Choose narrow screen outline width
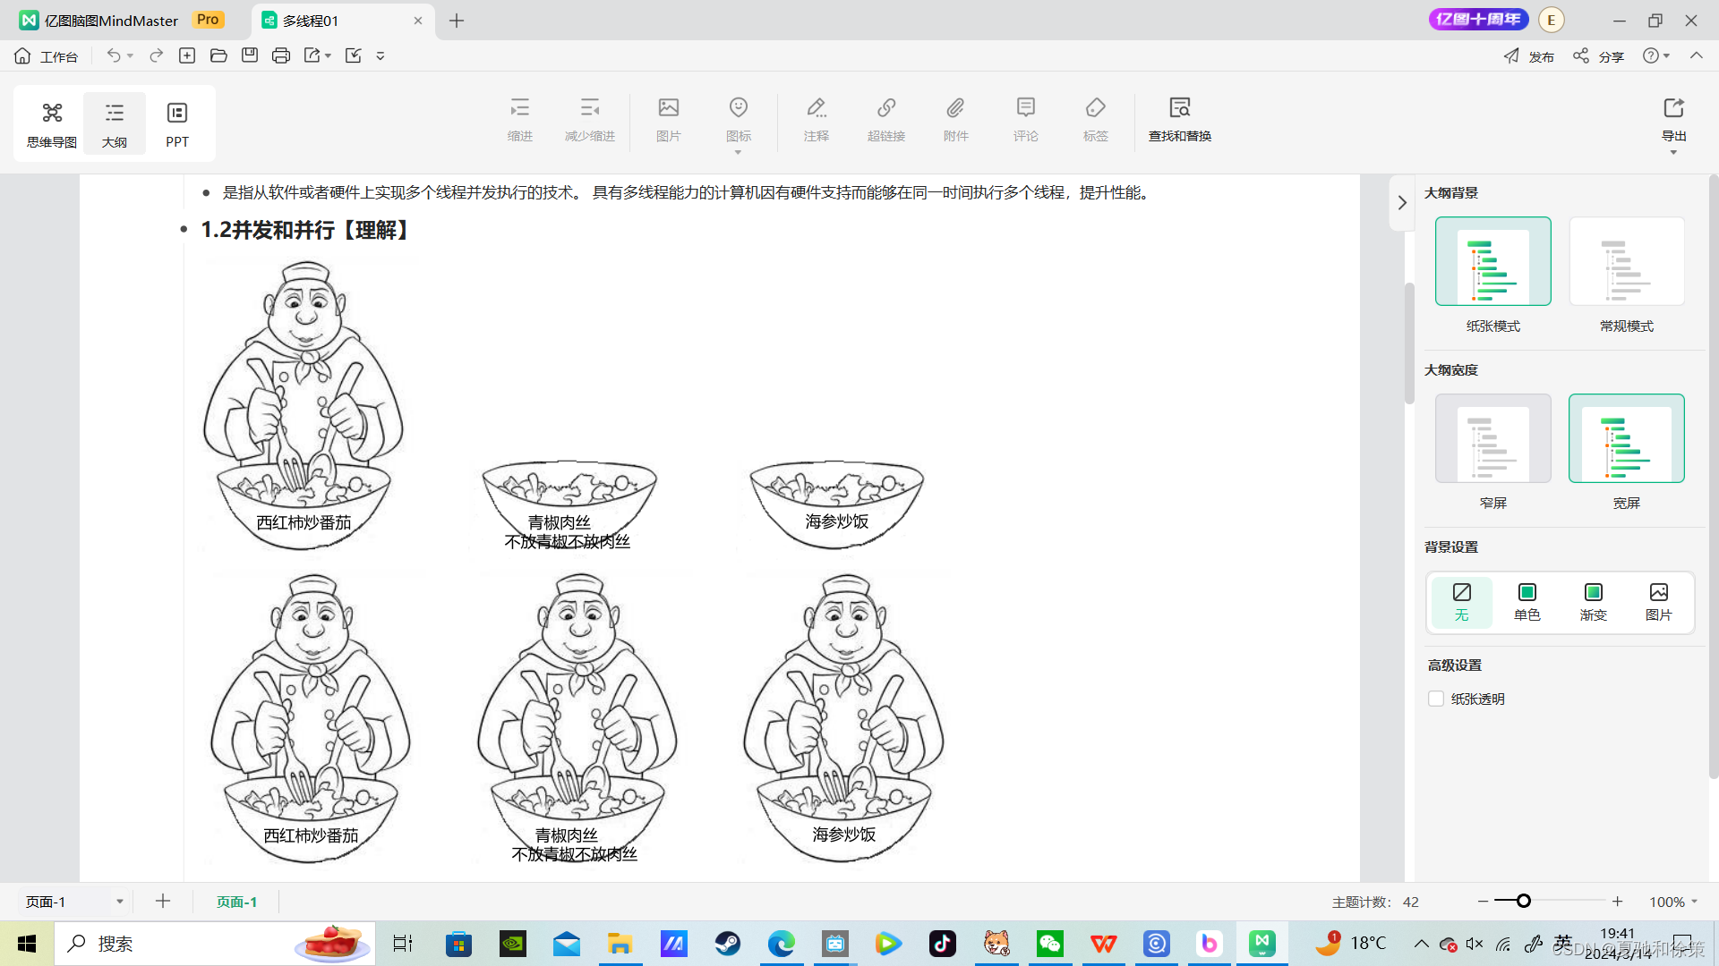Viewport: 1719px width, 966px height. coord(1492,439)
